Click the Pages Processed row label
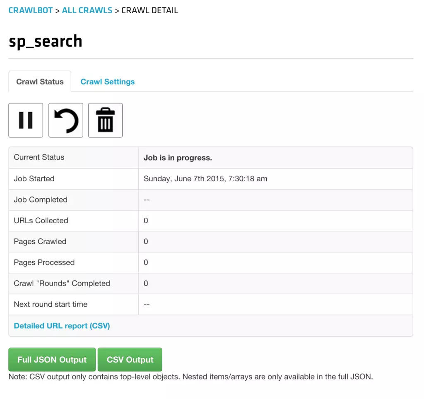 pos(44,262)
